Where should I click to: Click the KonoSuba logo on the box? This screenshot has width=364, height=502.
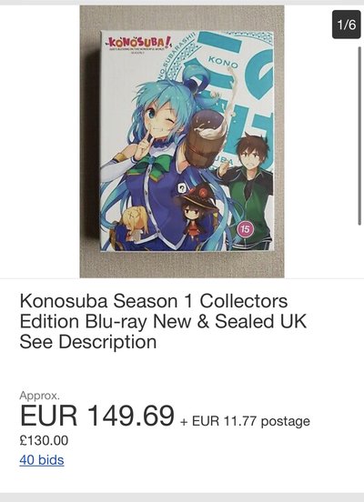138,44
